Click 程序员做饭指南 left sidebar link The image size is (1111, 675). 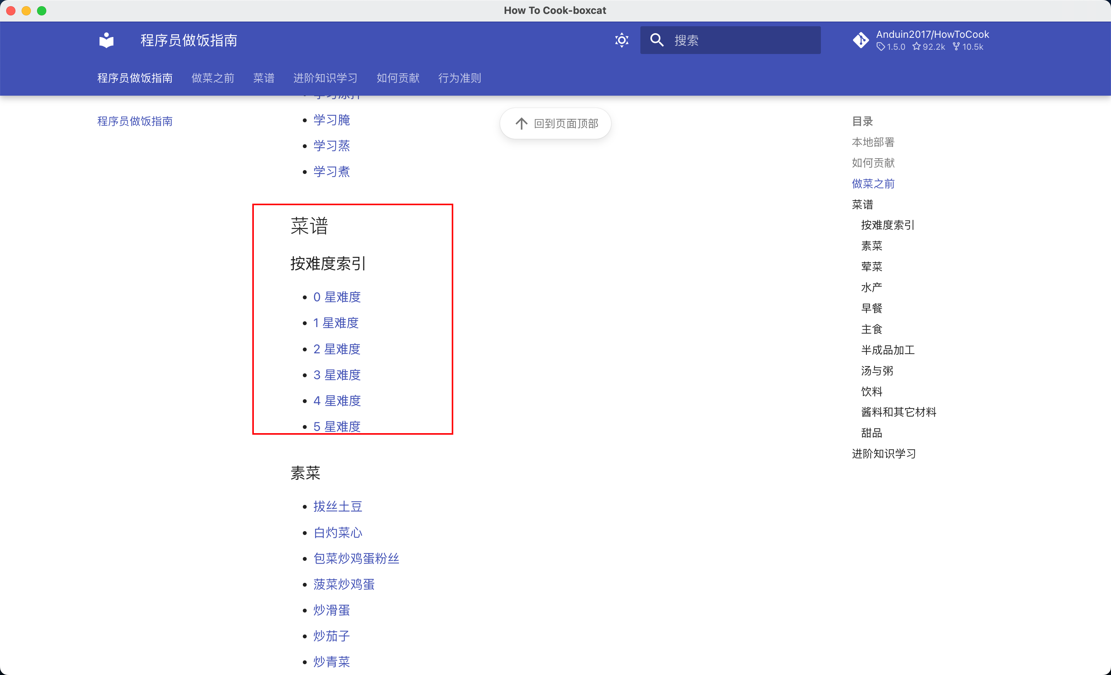(x=135, y=121)
